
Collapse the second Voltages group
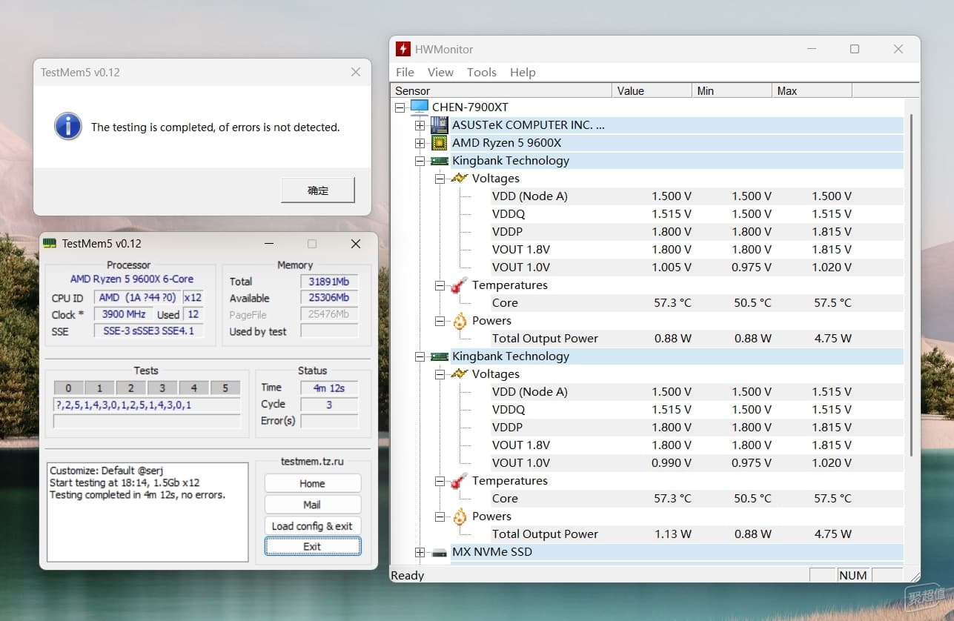pos(440,374)
